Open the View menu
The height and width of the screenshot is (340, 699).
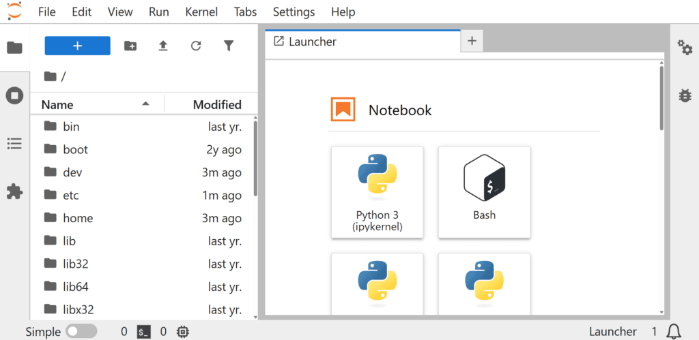point(120,12)
